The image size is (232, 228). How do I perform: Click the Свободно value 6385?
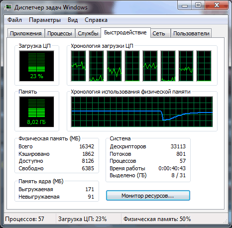(88, 168)
